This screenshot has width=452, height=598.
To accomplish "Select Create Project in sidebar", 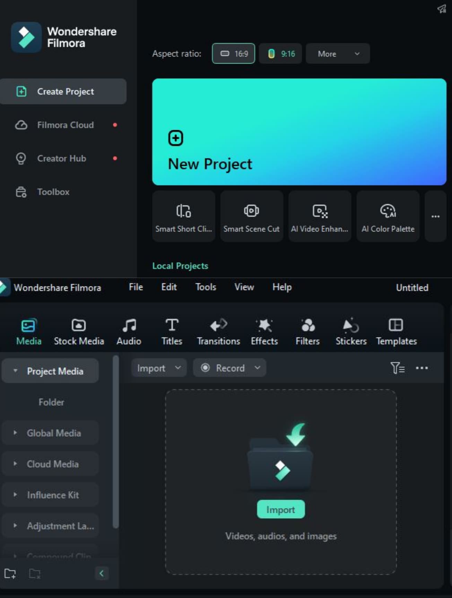I will pyautogui.click(x=63, y=91).
